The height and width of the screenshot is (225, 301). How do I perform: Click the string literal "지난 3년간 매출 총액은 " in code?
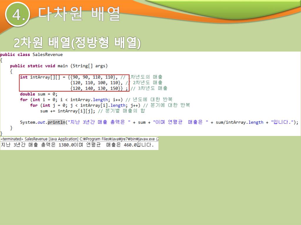pos(99,122)
